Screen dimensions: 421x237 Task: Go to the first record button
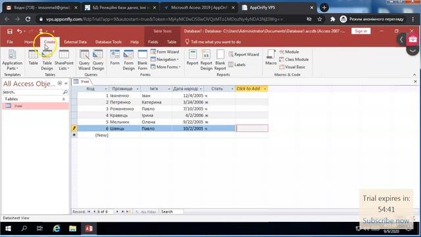[x=89, y=212]
